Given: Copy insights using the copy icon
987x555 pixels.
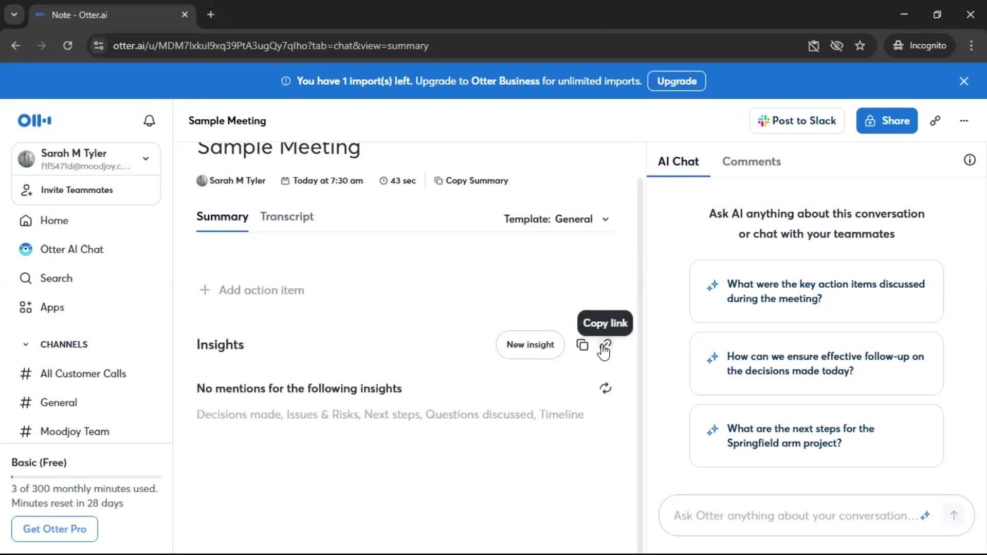Looking at the screenshot, I should tap(582, 345).
